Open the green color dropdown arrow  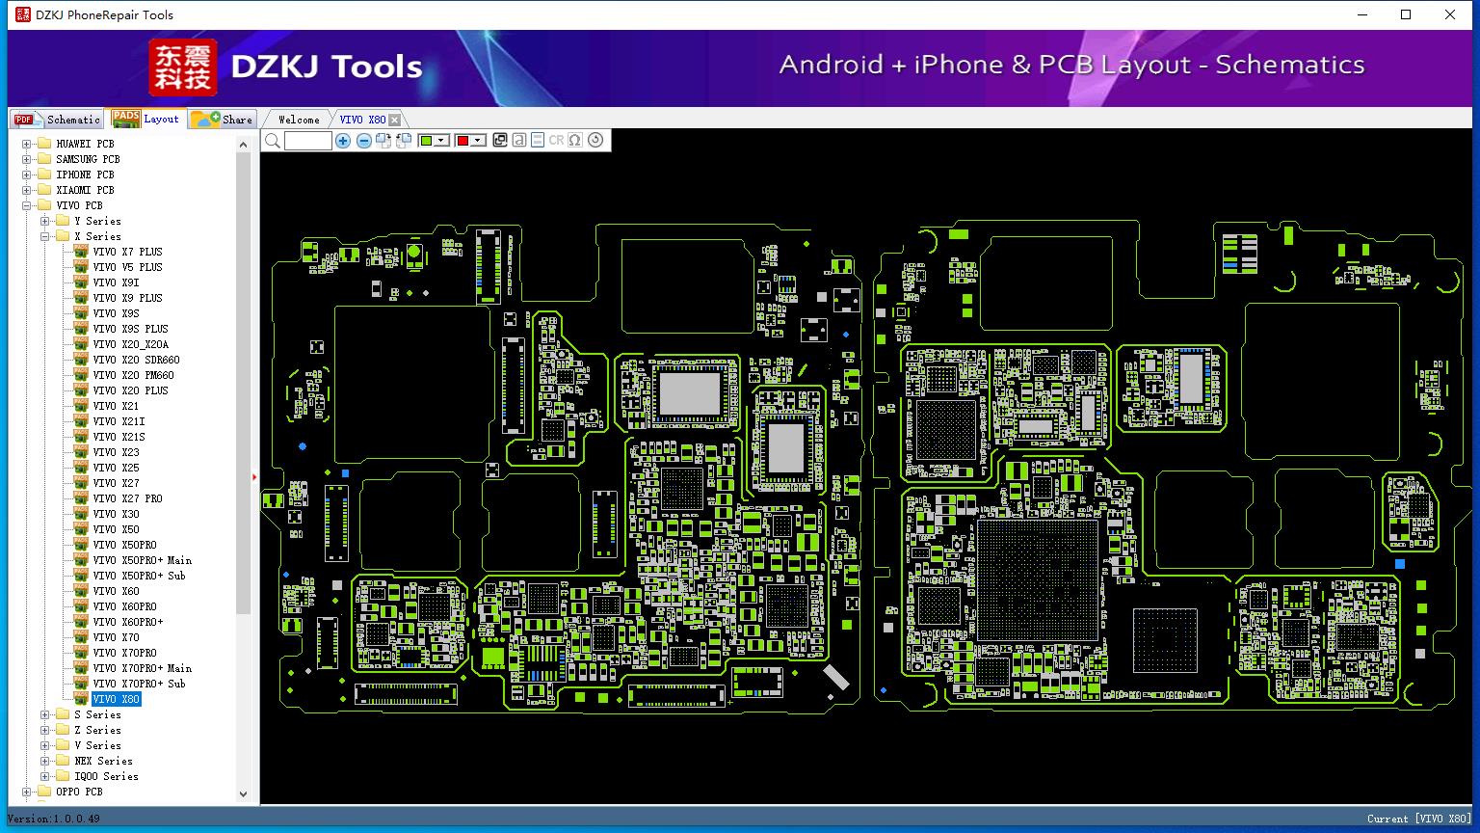(x=442, y=141)
